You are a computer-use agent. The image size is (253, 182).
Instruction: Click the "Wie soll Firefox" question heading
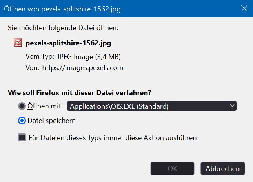80,93
